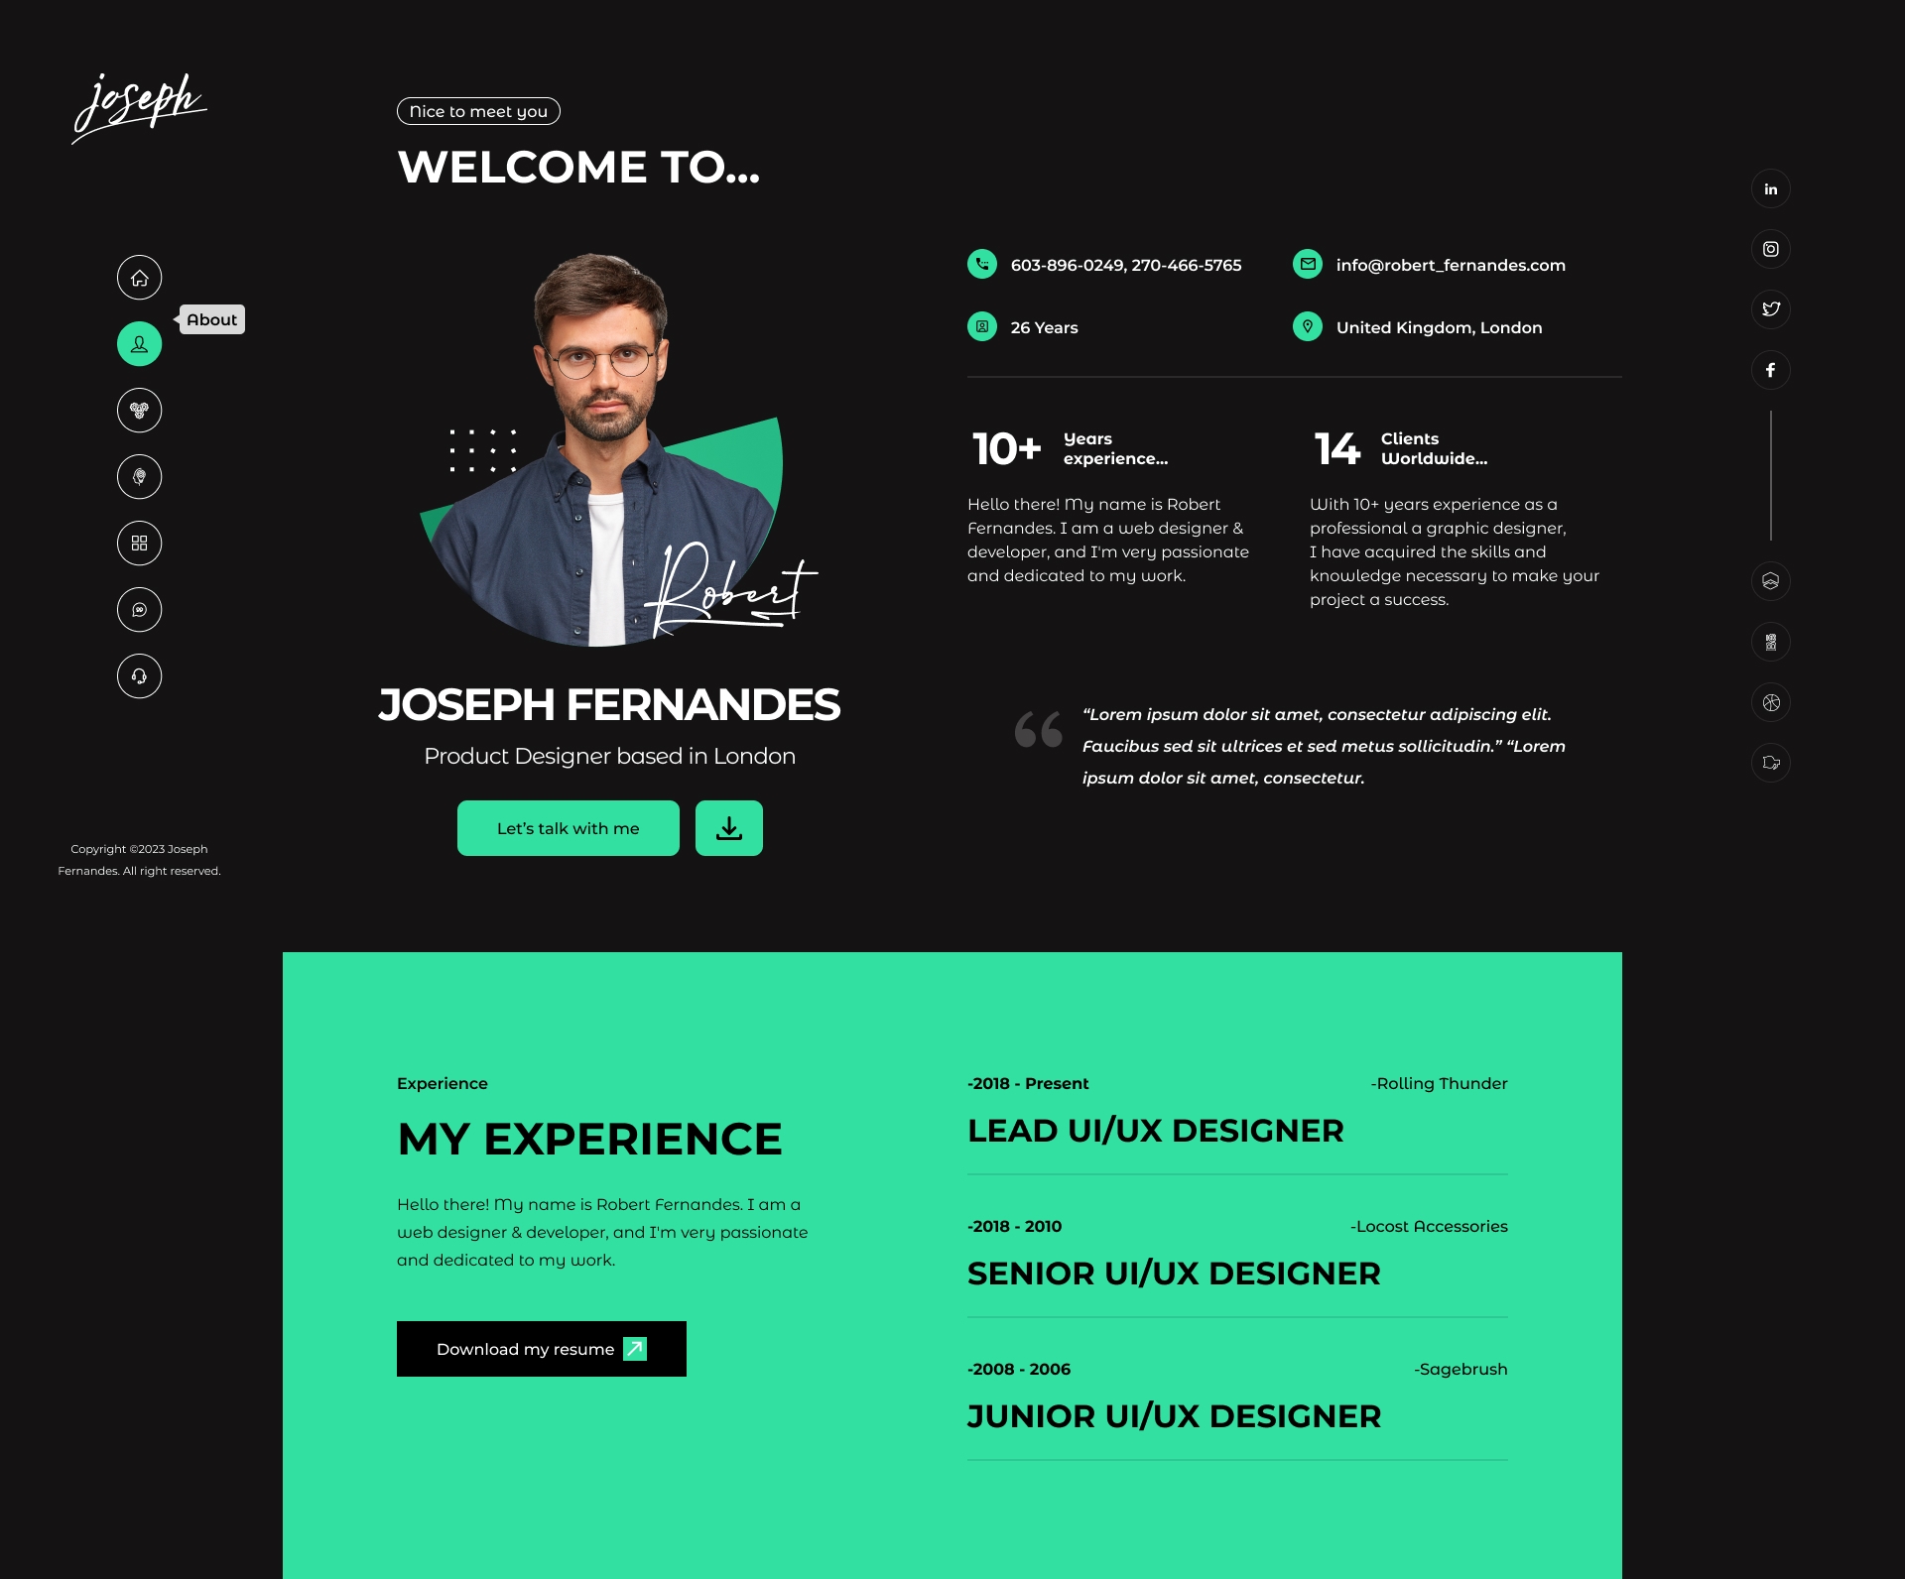1905x1579 pixels.
Task: Click the Nice to meet you badge
Action: (478, 109)
